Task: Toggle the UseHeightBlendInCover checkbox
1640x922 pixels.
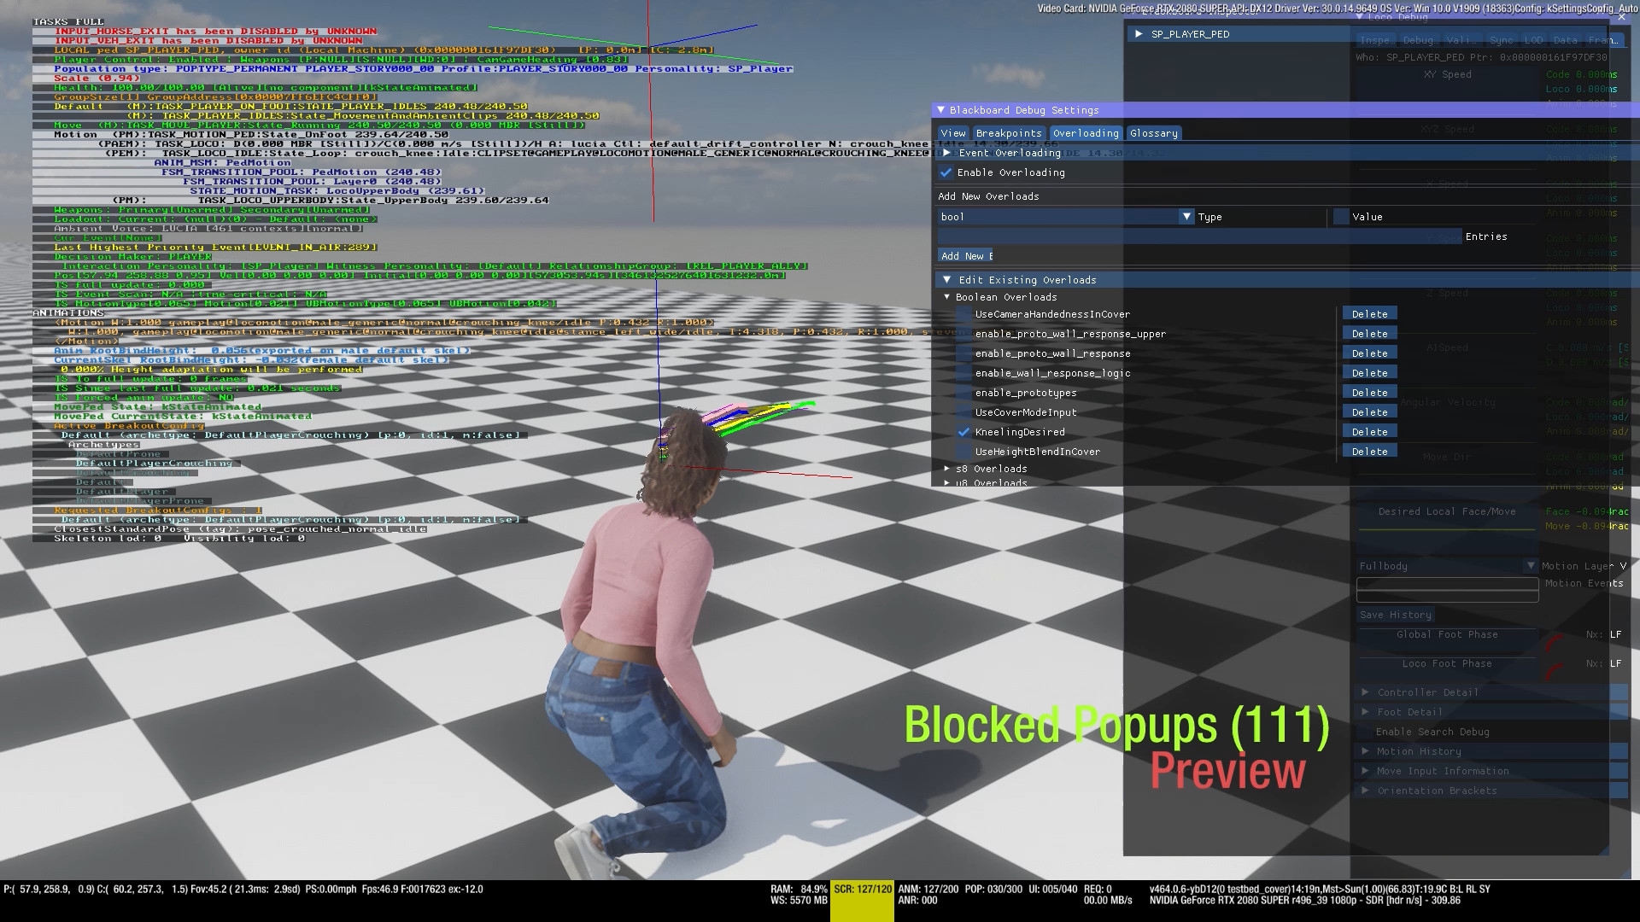Action: pyautogui.click(x=964, y=452)
